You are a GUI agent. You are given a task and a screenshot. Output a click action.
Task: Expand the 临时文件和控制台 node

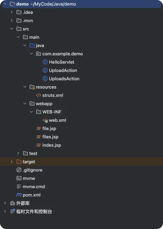pos(5,211)
